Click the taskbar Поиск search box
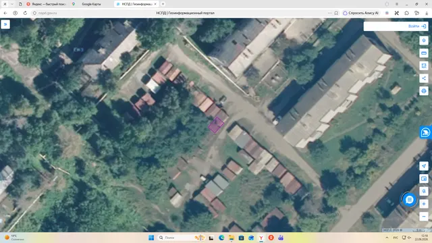Image resolution: width=432 pixels, height=243 pixels. pos(181,238)
